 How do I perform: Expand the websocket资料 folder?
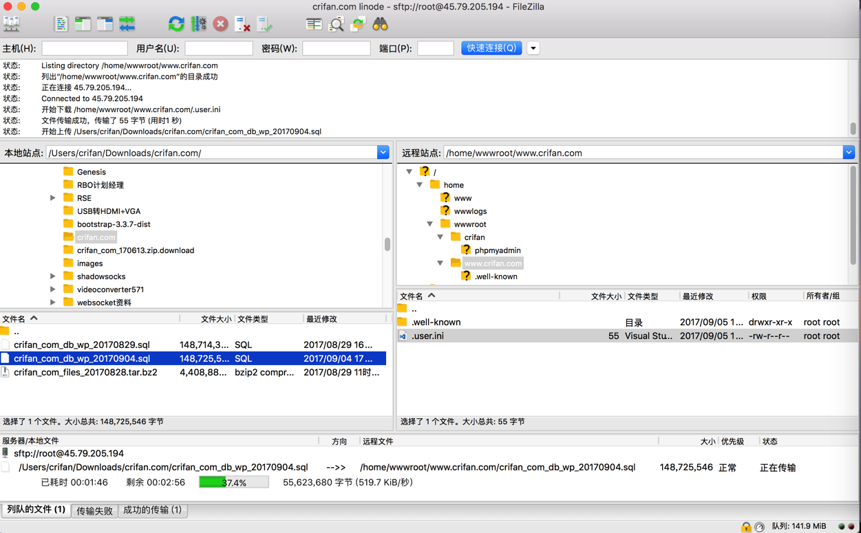[x=53, y=303]
